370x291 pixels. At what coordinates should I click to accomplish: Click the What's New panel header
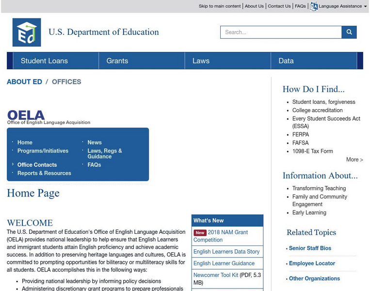227,221
